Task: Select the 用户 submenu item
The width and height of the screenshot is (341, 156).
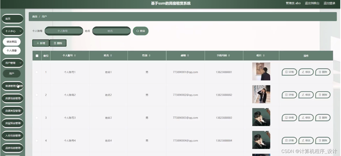Action: [x=12, y=74]
